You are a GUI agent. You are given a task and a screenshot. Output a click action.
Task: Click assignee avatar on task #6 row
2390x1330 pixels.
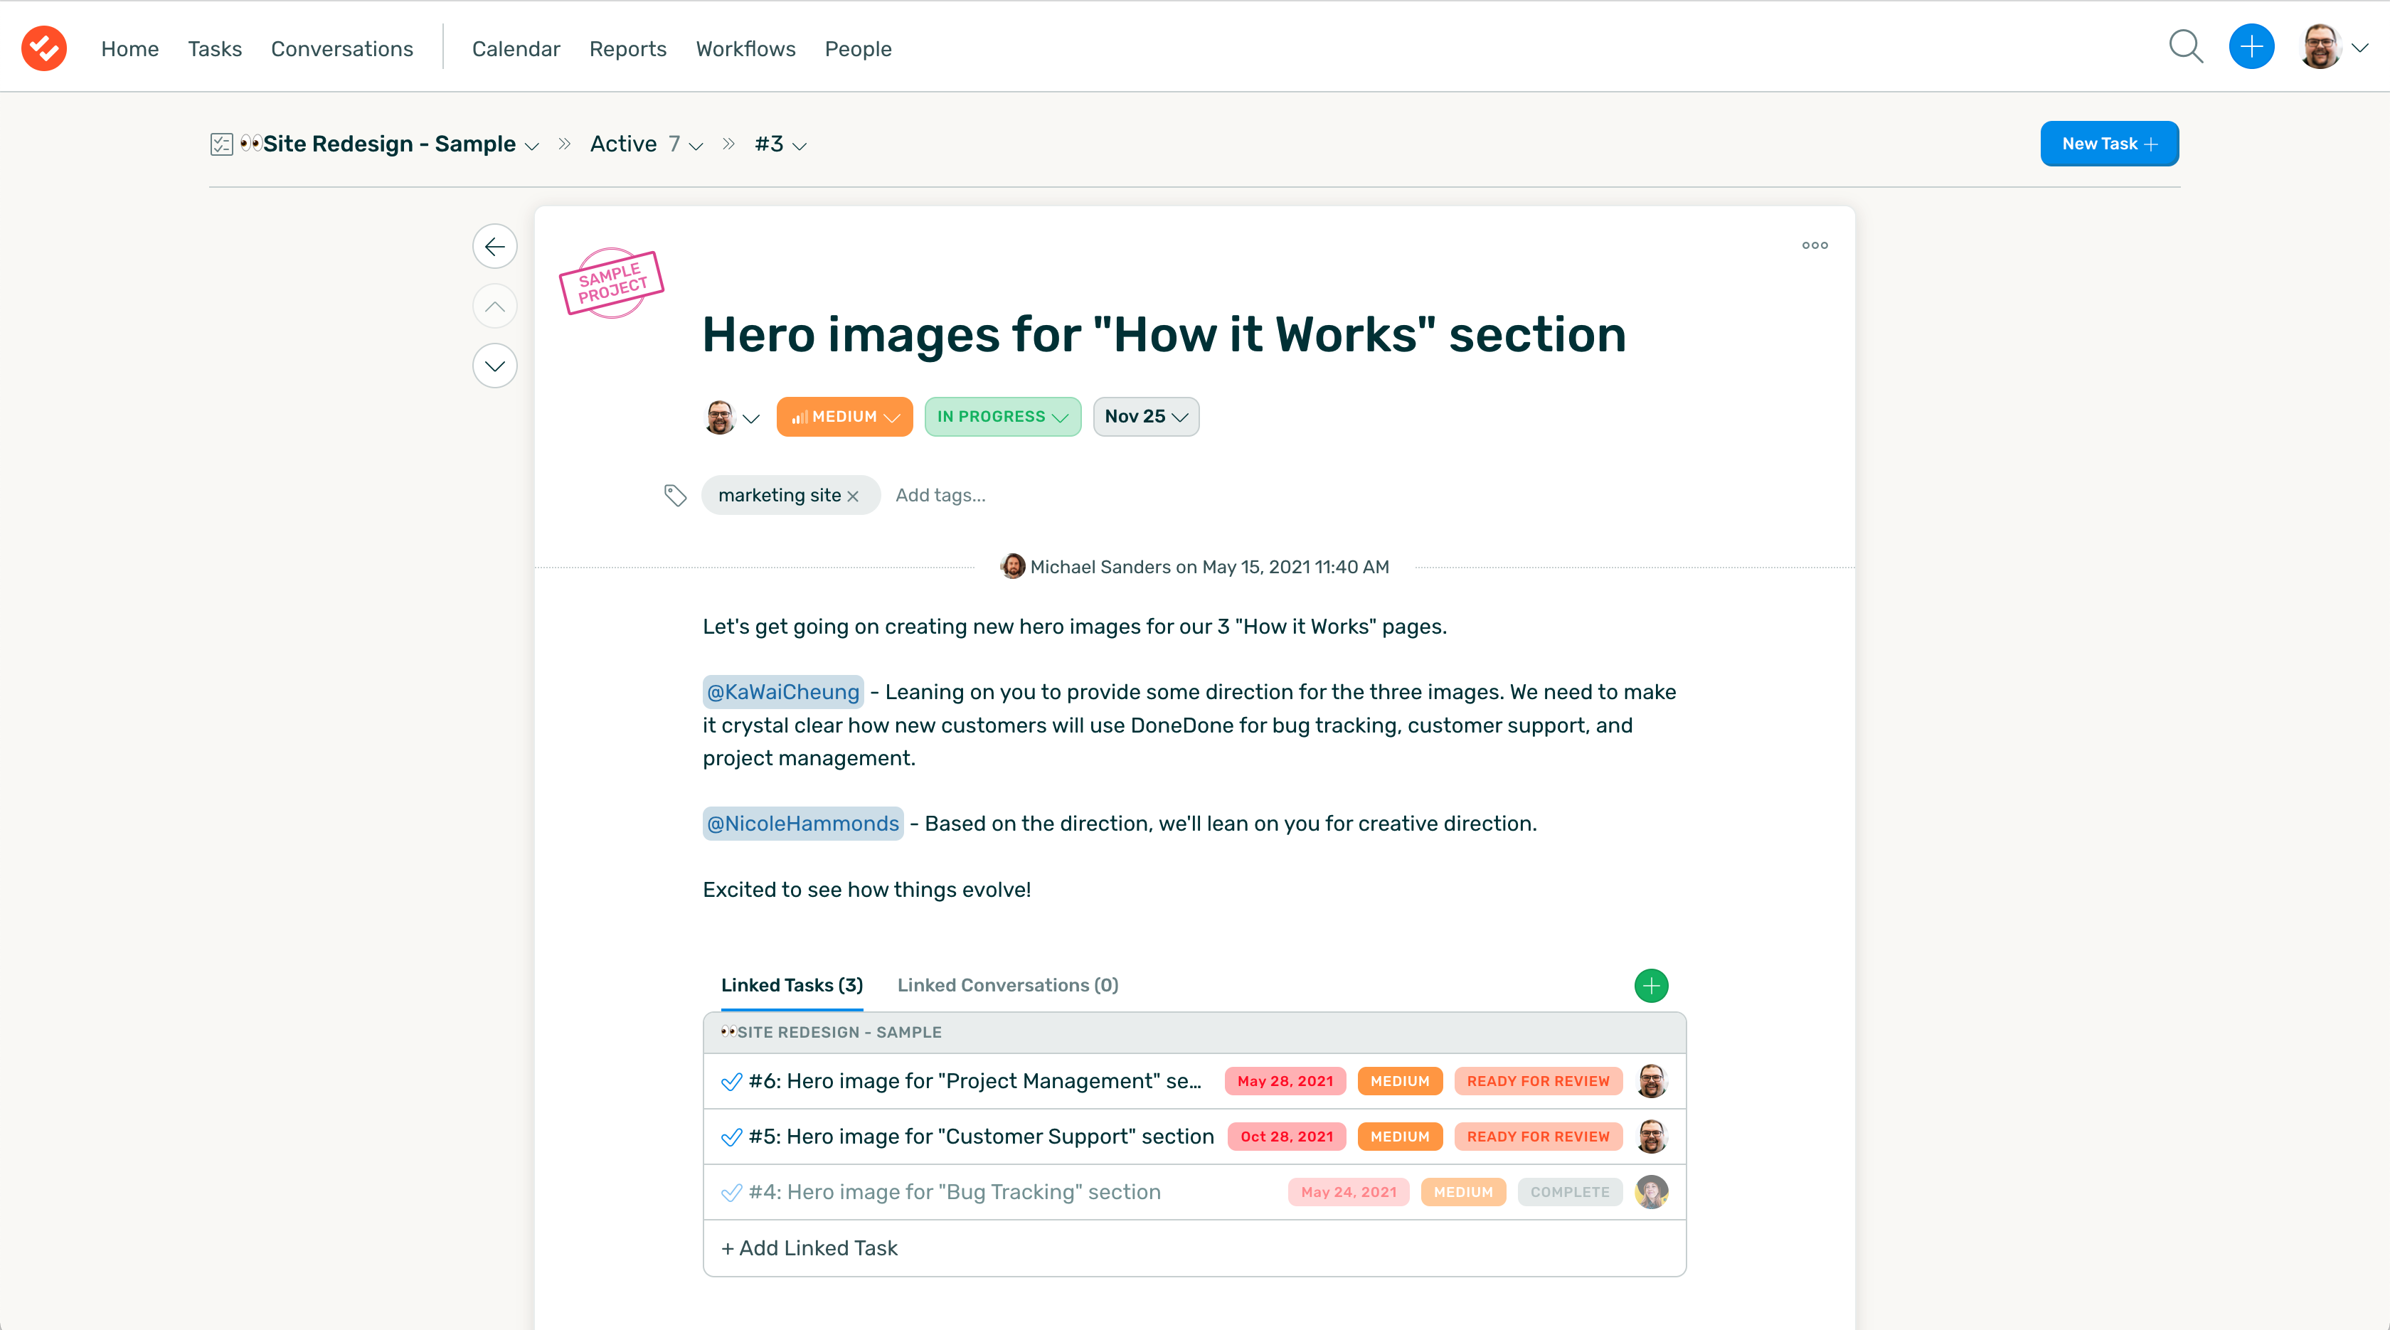tap(1652, 1082)
